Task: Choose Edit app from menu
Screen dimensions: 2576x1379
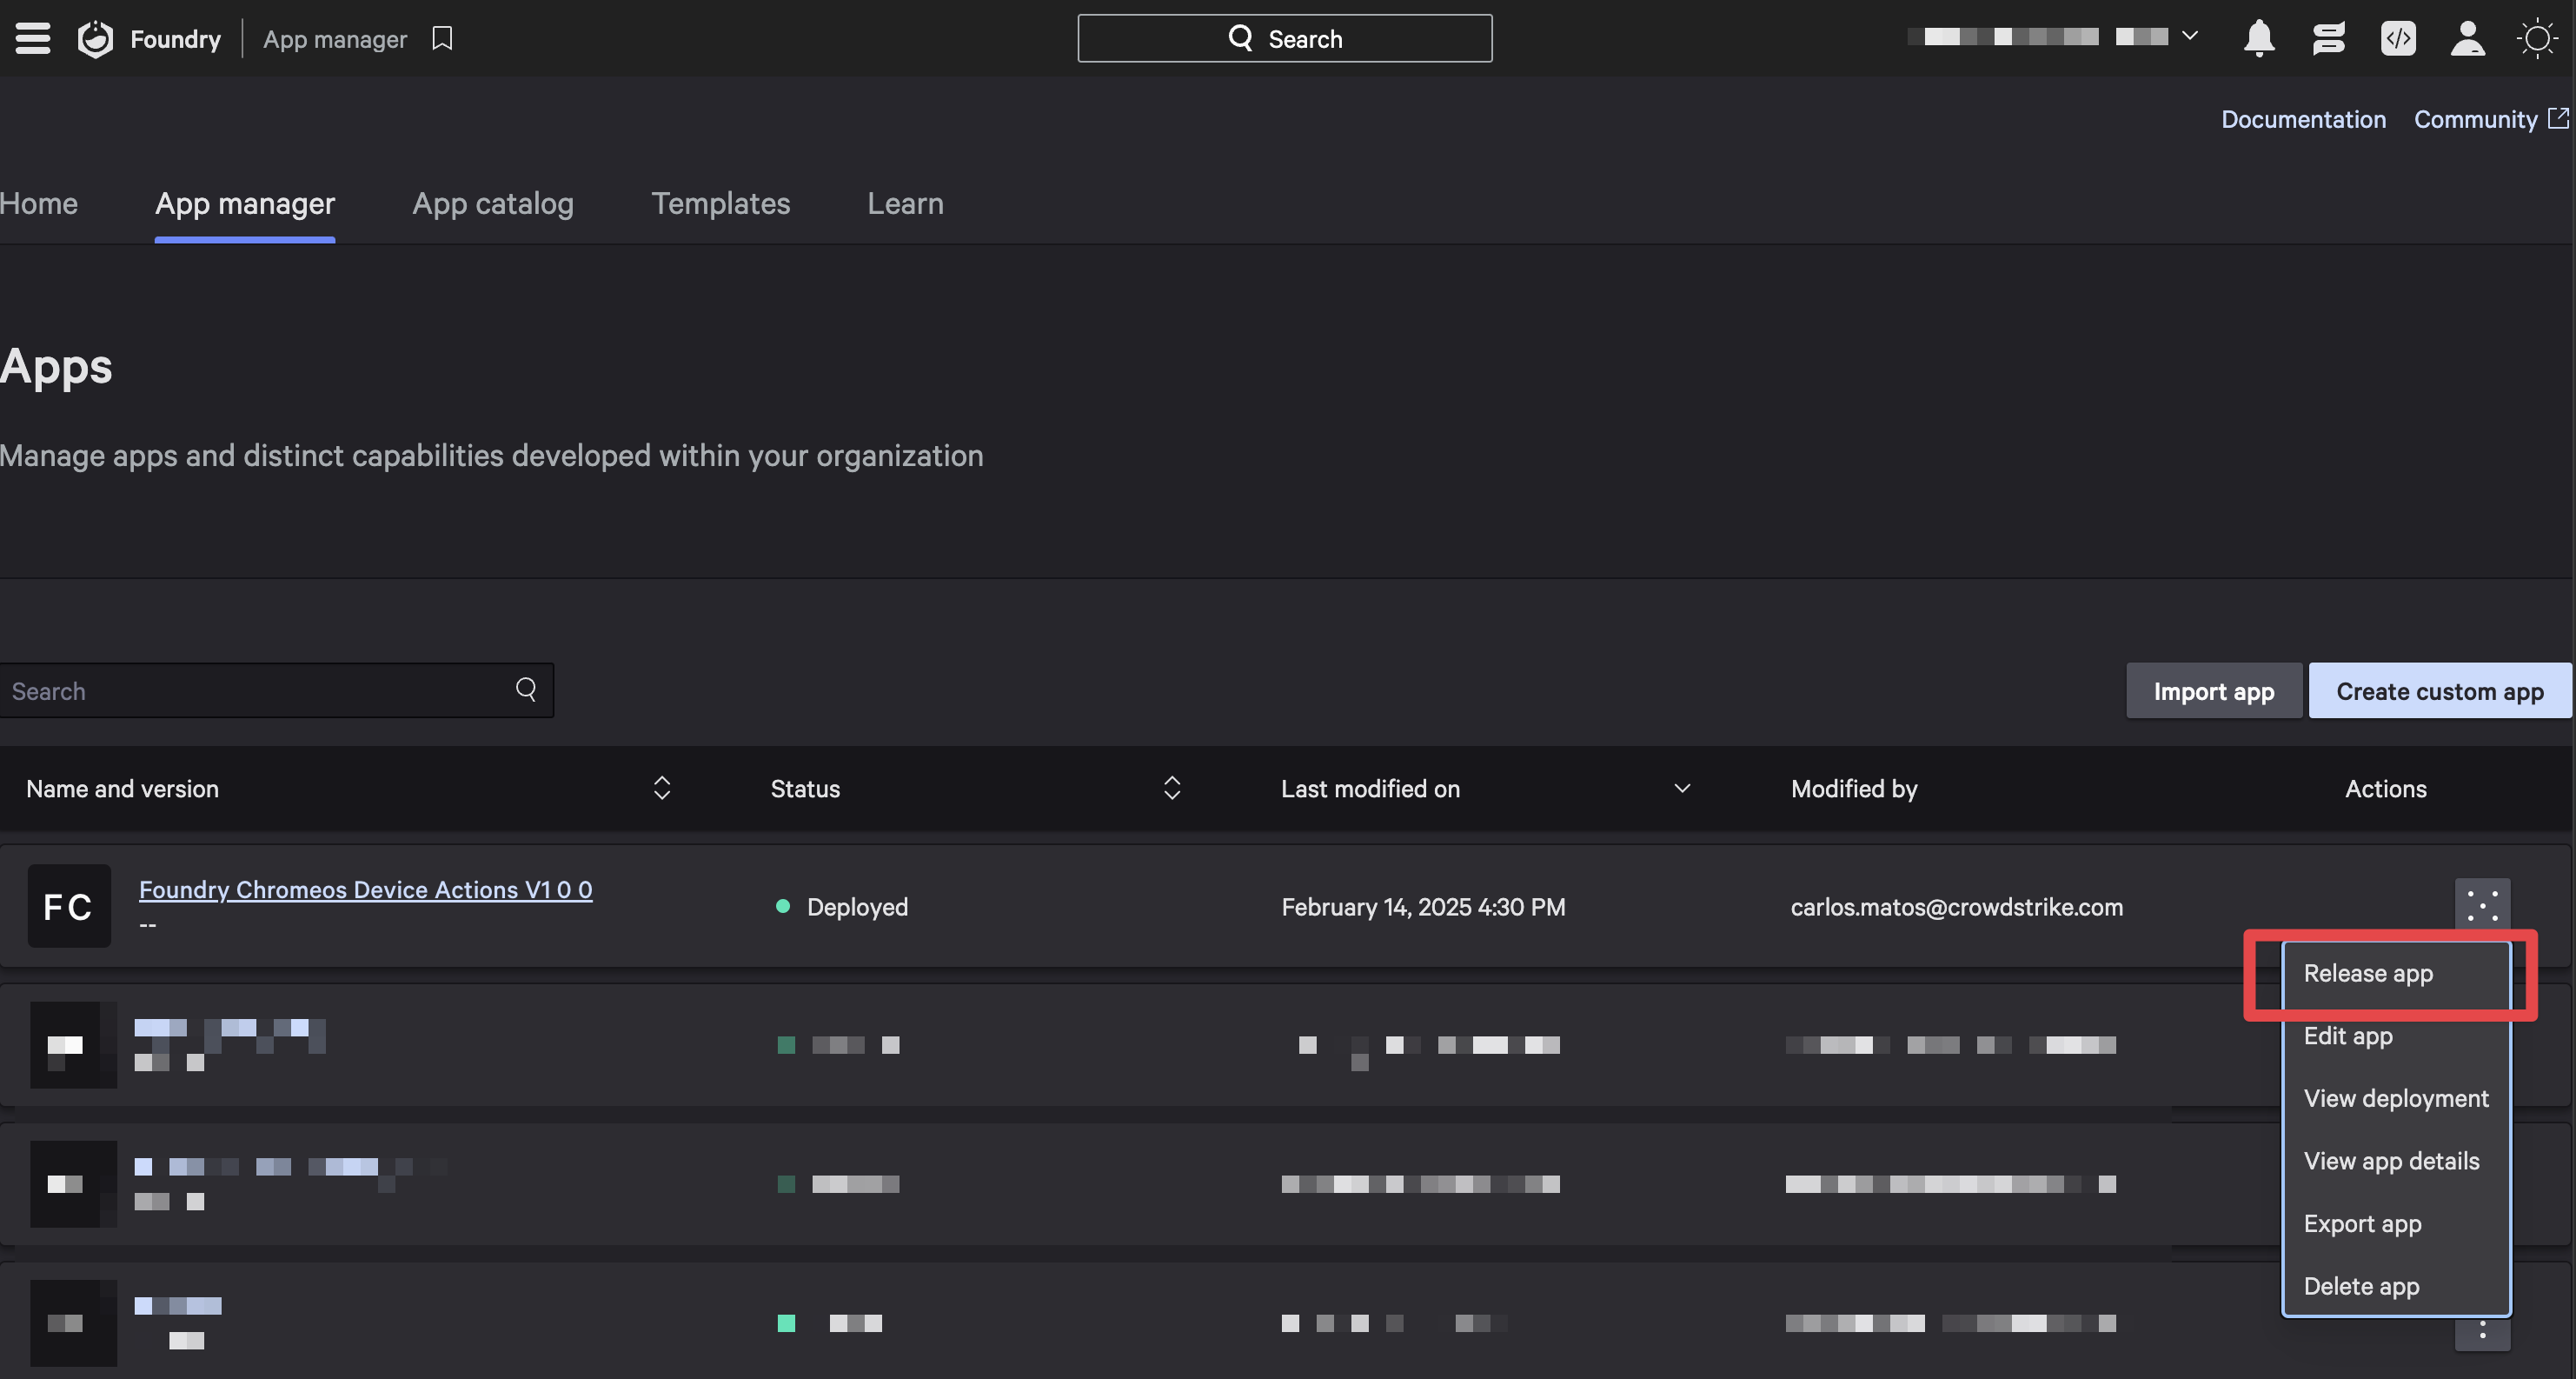Action: [x=2396, y=1036]
